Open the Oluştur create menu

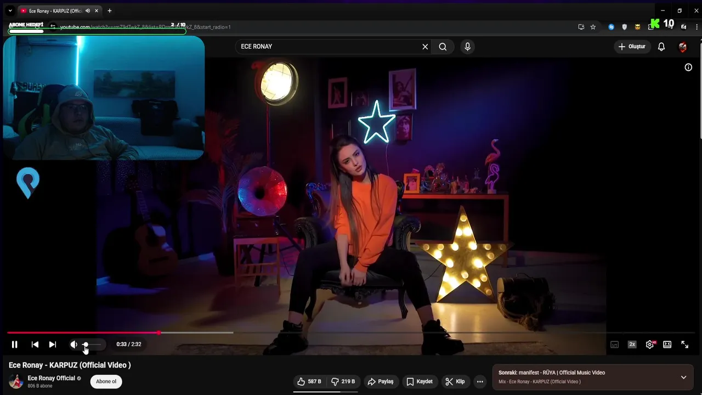(632, 47)
